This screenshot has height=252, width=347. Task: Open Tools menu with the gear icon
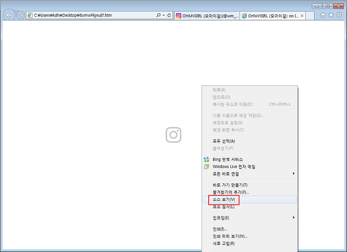[x=339, y=15]
